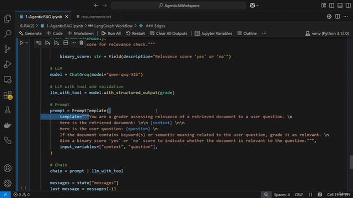Click the ChatGroq model name "qwen-qwq-32b" text

(x=125, y=75)
